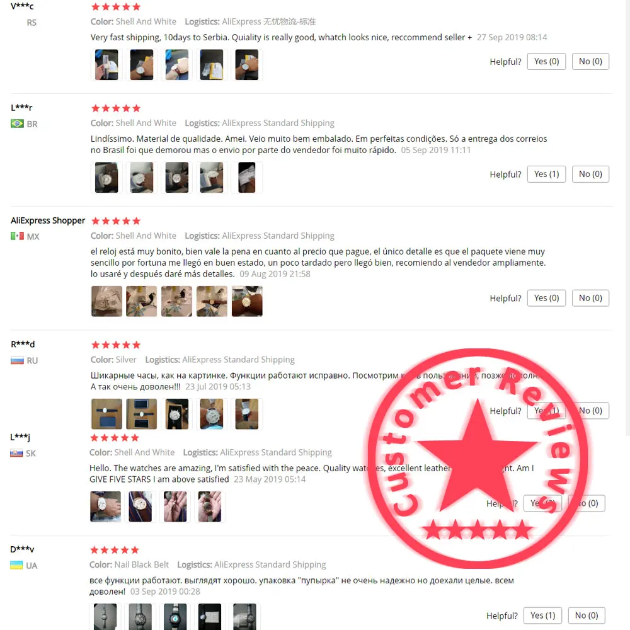
Task: Vote Yes (1) on L***r's Brazil review
Action: click(x=546, y=174)
